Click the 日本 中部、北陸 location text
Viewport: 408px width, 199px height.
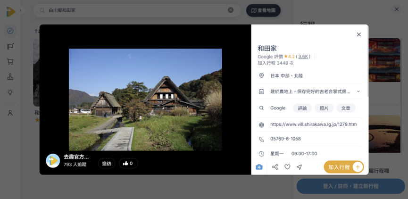pyautogui.click(x=286, y=76)
